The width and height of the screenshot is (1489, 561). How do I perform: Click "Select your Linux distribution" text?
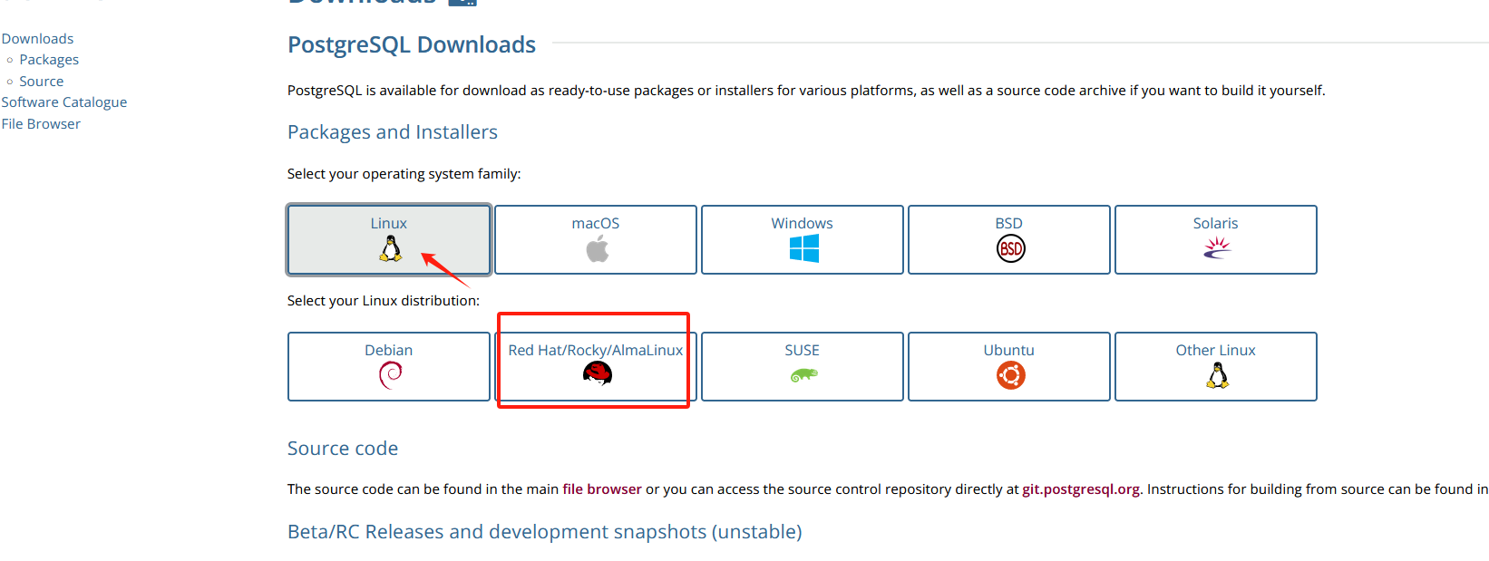click(384, 301)
